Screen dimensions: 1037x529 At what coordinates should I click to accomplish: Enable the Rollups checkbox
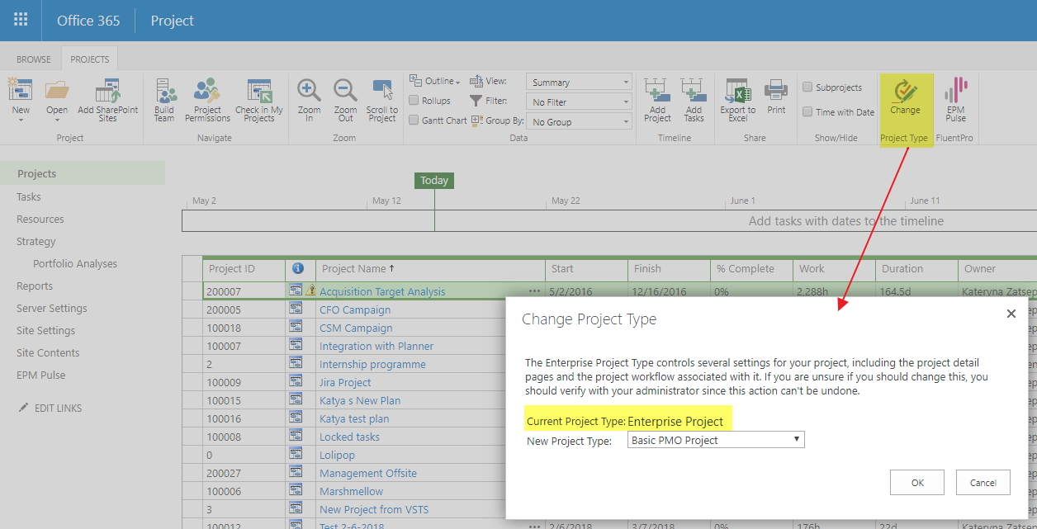coord(414,101)
